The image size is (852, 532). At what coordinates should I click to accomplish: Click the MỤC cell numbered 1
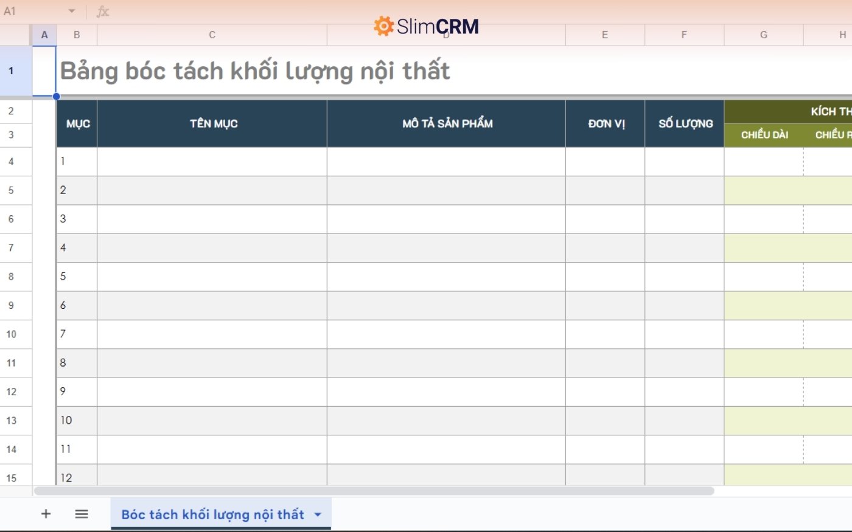(x=77, y=162)
